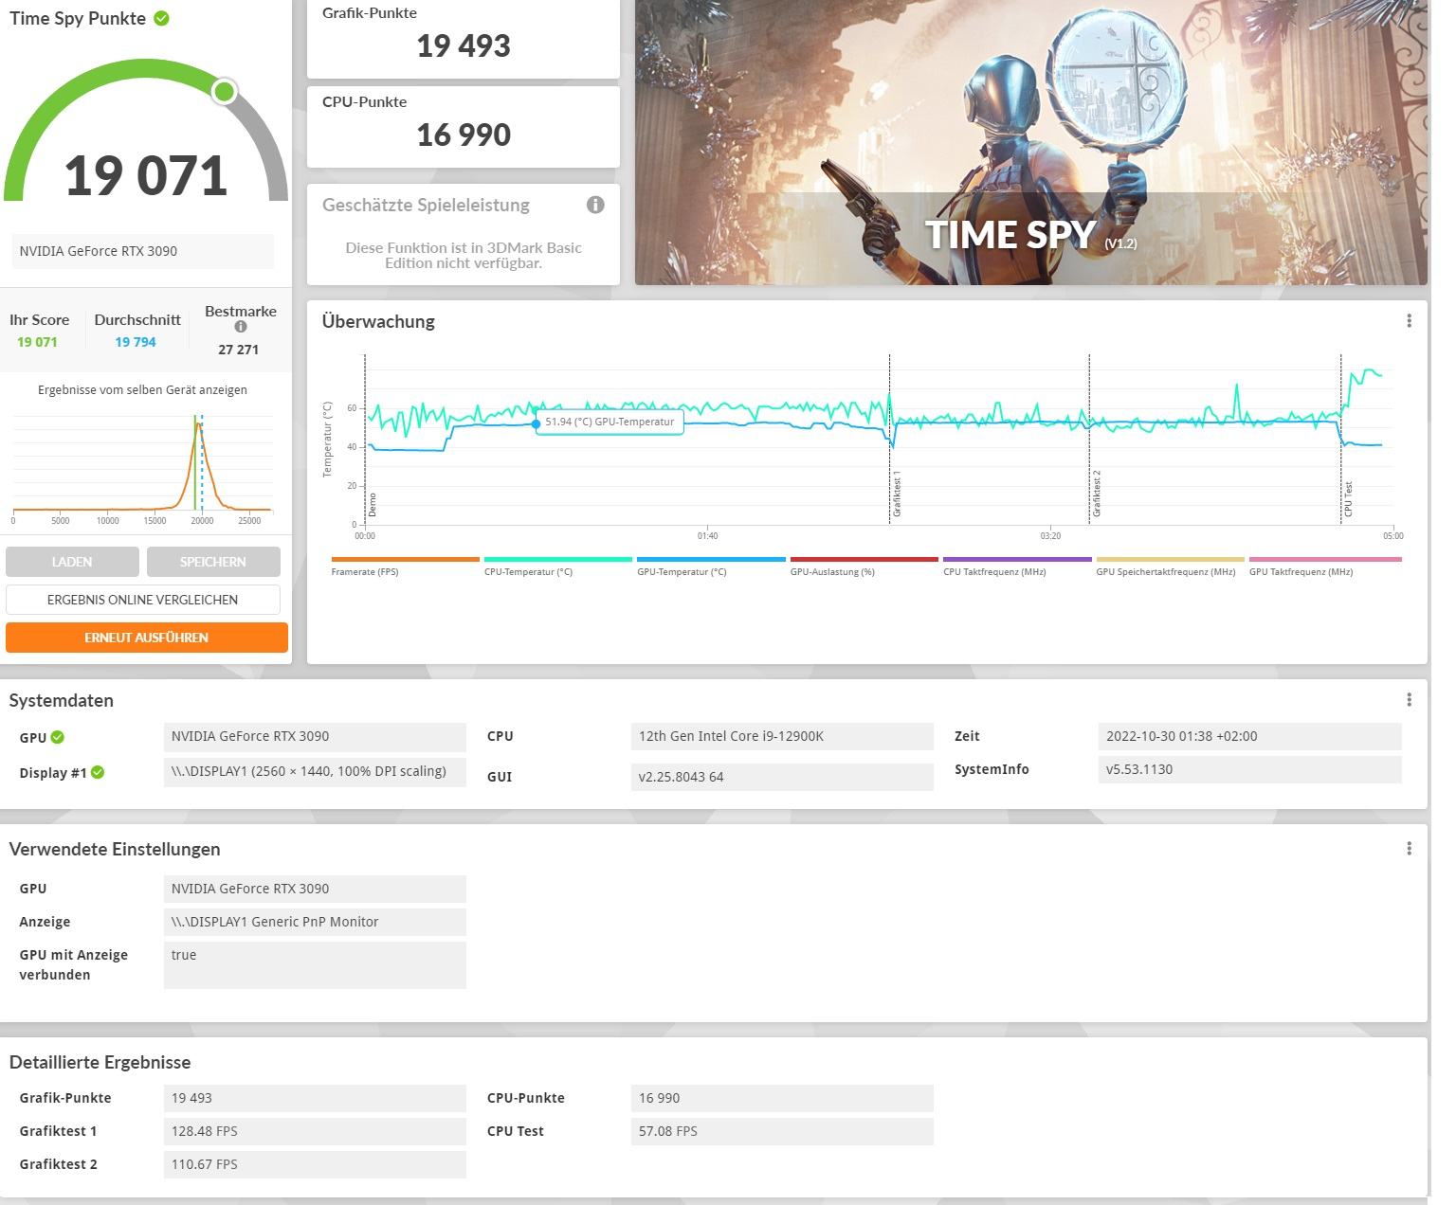Click ERGEBNIS ONLINE VERGLEICHEN

tap(143, 600)
